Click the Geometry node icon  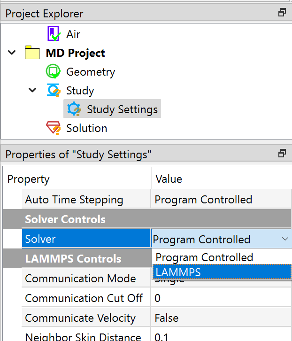[x=53, y=72]
